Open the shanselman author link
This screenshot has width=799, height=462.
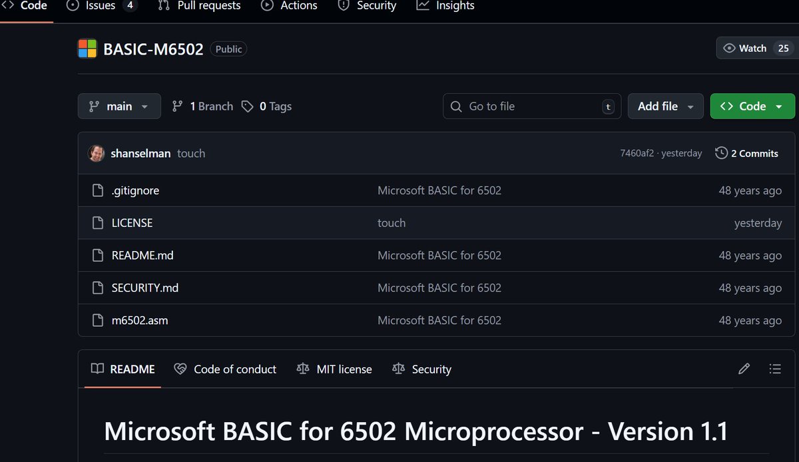click(x=140, y=153)
